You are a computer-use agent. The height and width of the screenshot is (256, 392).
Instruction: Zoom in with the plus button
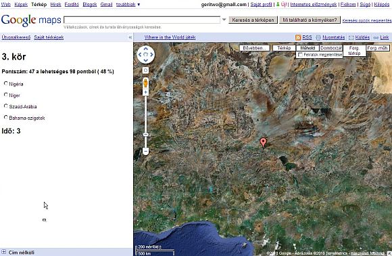[x=145, y=92]
